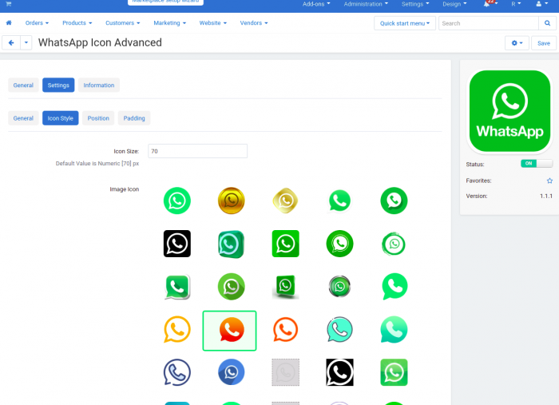Switch to the Padding sub-tab

pyautogui.click(x=134, y=118)
